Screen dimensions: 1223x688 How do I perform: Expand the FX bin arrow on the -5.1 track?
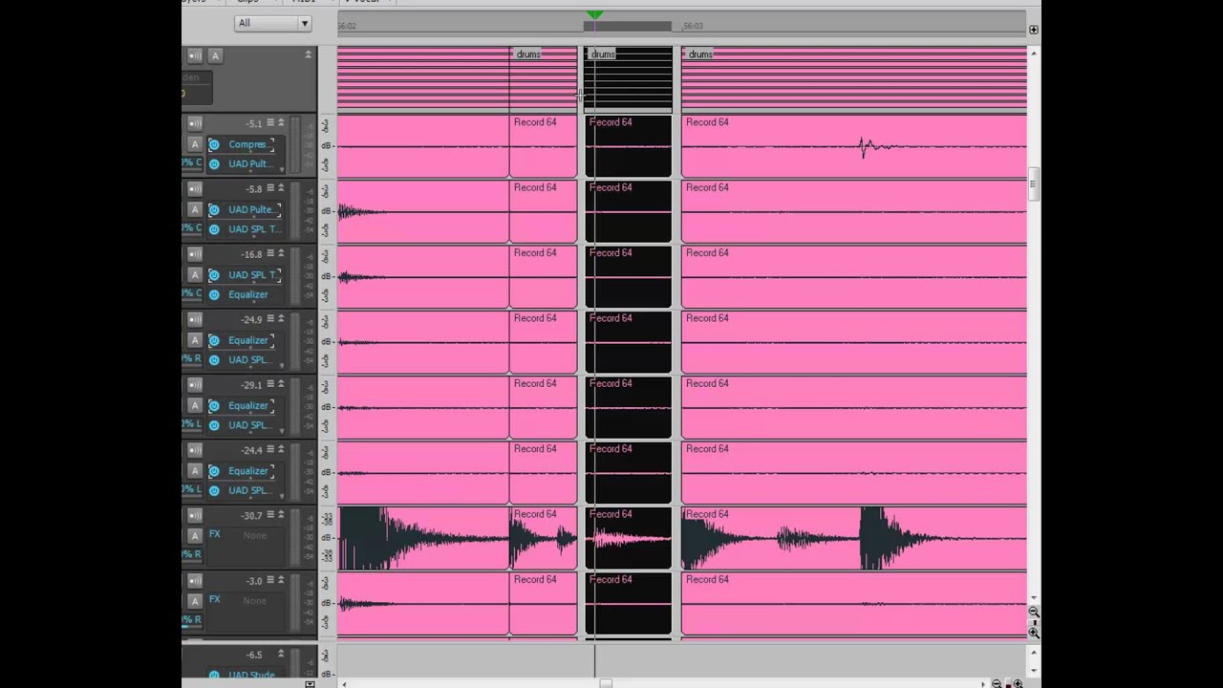coord(282,169)
